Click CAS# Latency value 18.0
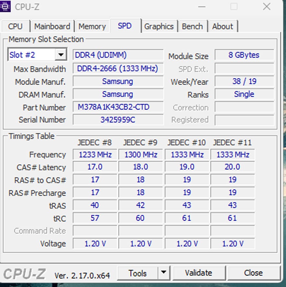 pyautogui.click(x=141, y=167)
